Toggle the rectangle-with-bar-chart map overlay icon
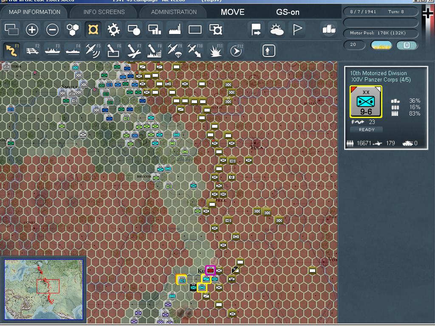The image size is (435, 326). (x=155, y=29)
